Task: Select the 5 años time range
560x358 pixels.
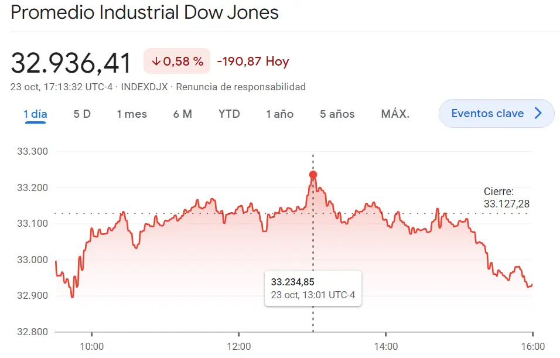Action: tap(337, 114)
